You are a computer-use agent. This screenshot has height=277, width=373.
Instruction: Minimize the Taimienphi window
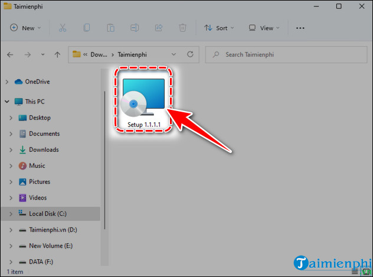coord(316,6)
